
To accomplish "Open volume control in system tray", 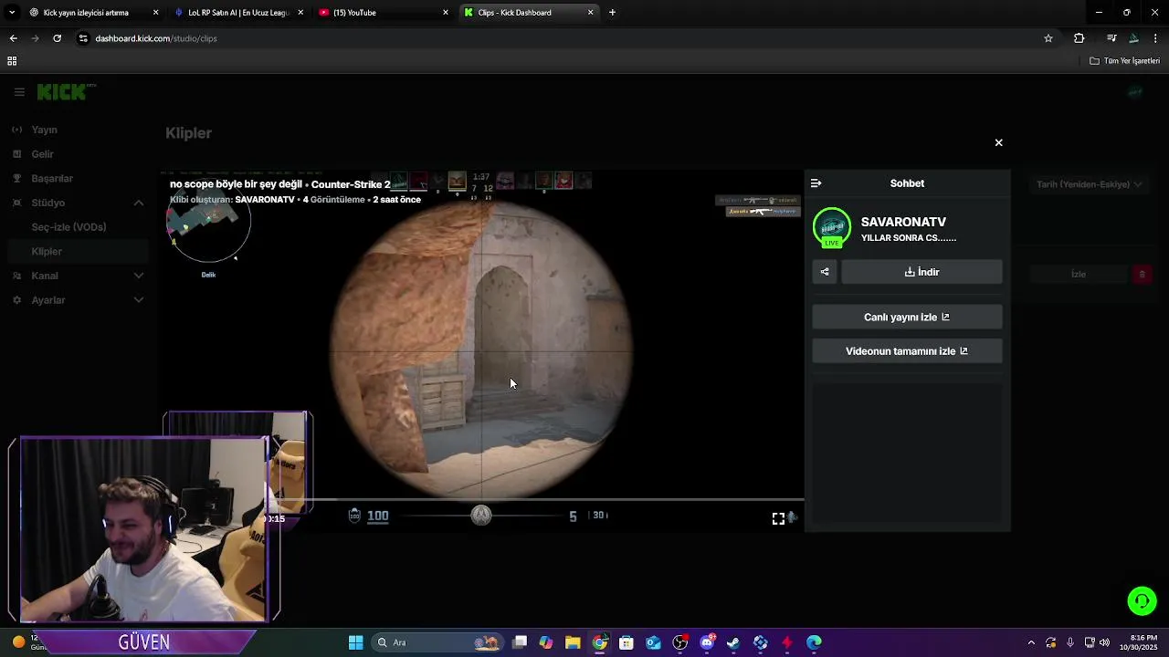I will pyautogui.click(x=1104, y=642).
